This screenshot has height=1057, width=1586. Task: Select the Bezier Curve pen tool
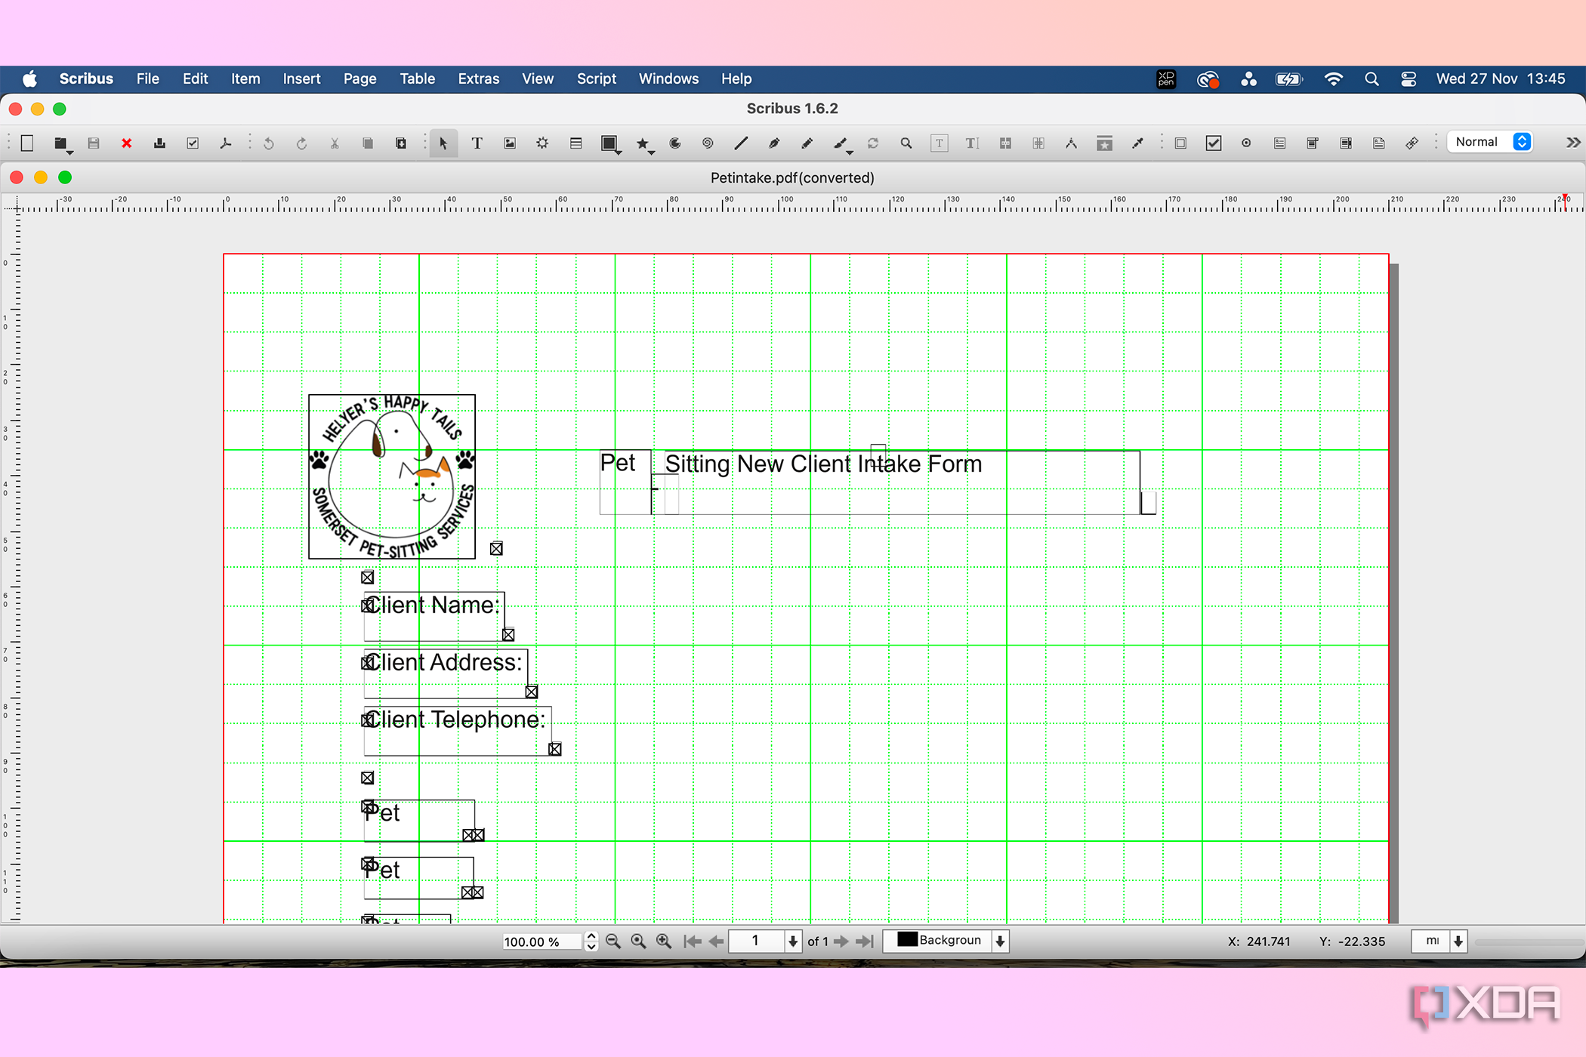[774, 143]
